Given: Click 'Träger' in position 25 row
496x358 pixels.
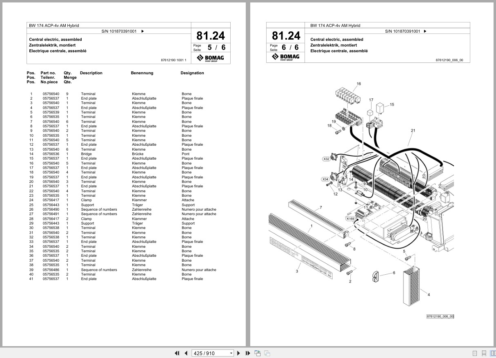Looking at the screenshot, I should tap(138, 205).
